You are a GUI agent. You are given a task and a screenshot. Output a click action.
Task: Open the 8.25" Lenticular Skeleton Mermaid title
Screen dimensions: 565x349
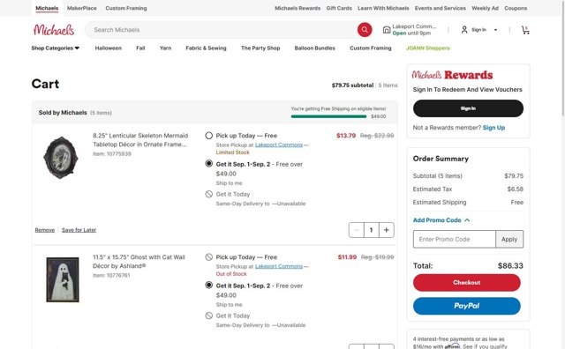coord(140,140)
